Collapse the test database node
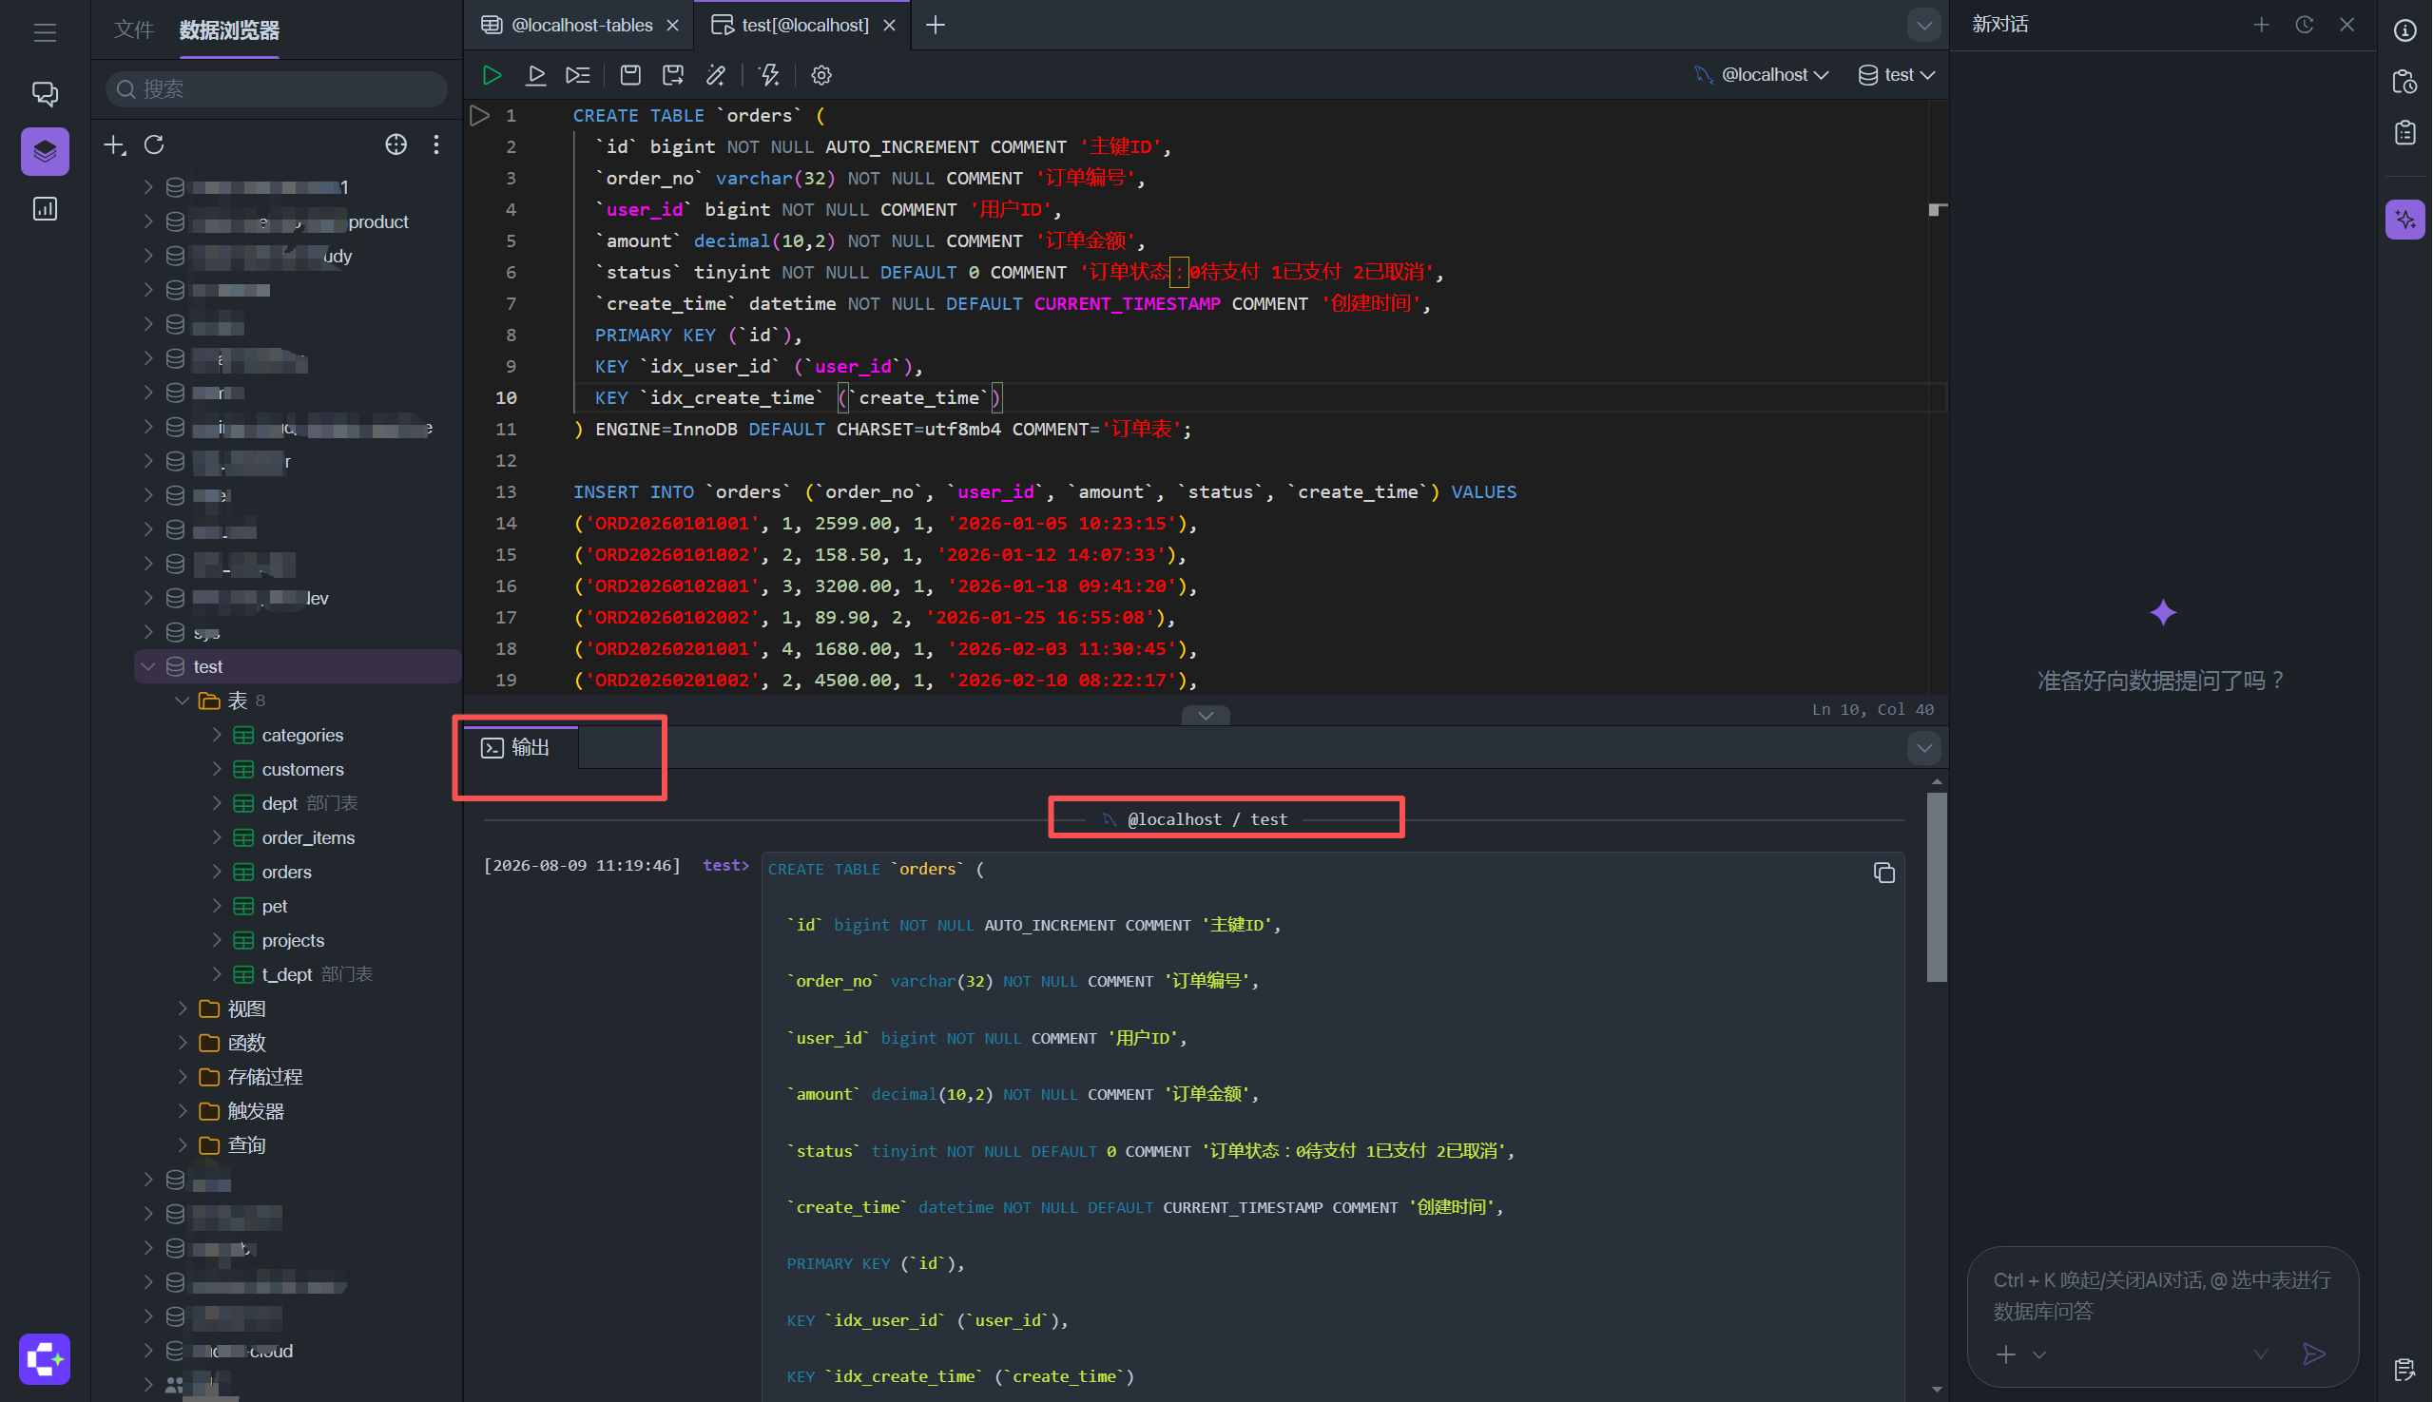 [148, 666]
